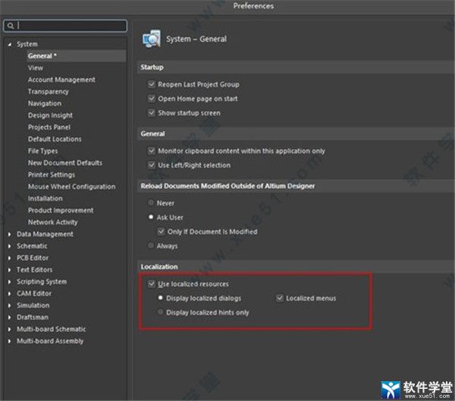Select Schematic tree label
Screen dimensions: 455x401
click(x=32, y=246)
